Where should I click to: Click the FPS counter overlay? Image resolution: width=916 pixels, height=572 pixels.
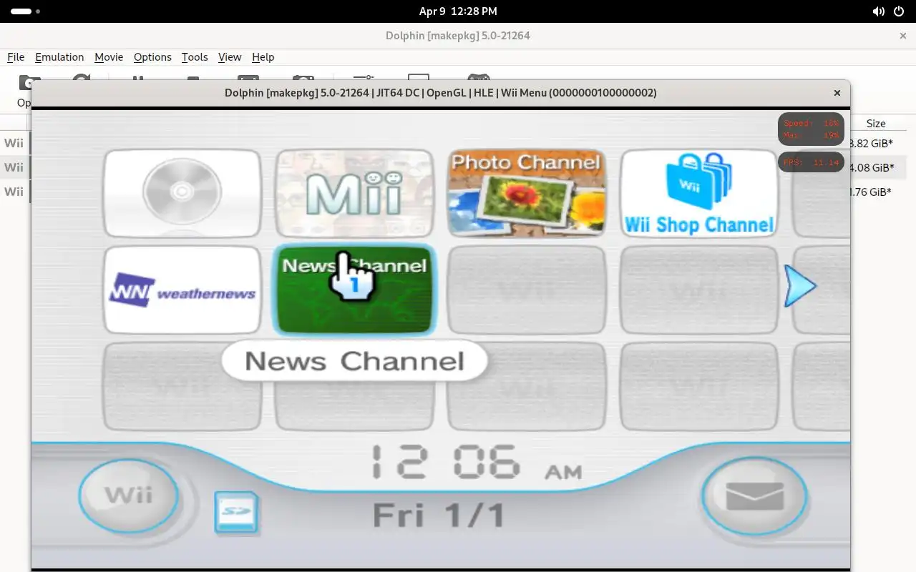(812, 162)
